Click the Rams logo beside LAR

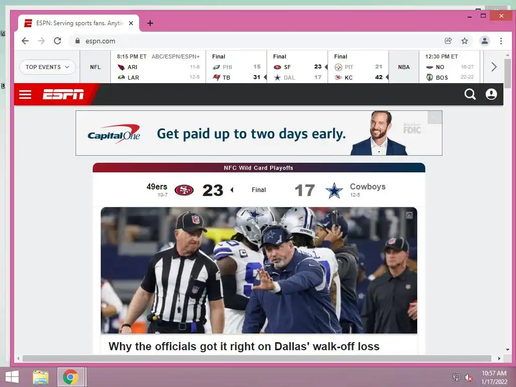pos(121,77)
